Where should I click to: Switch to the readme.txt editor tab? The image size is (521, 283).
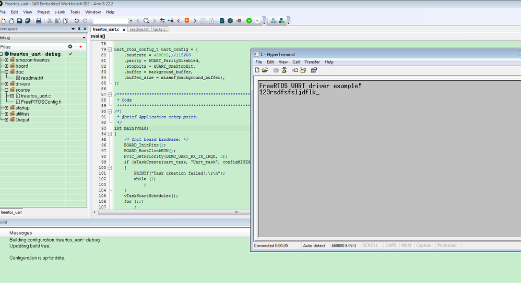pos(139,29)
